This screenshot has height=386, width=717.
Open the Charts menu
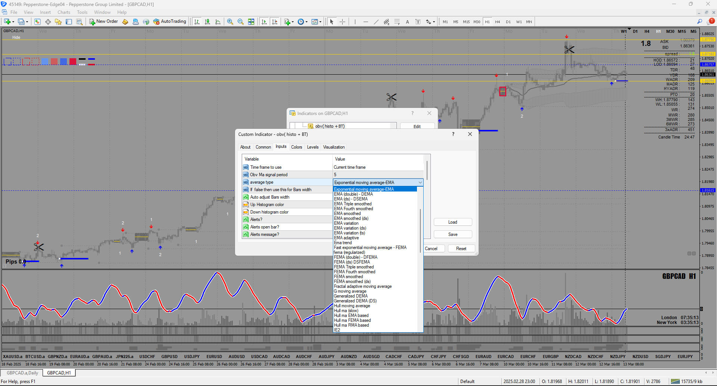64,12
